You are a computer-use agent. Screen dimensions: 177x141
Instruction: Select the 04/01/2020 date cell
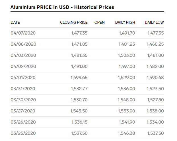click(x=23, y=78)
